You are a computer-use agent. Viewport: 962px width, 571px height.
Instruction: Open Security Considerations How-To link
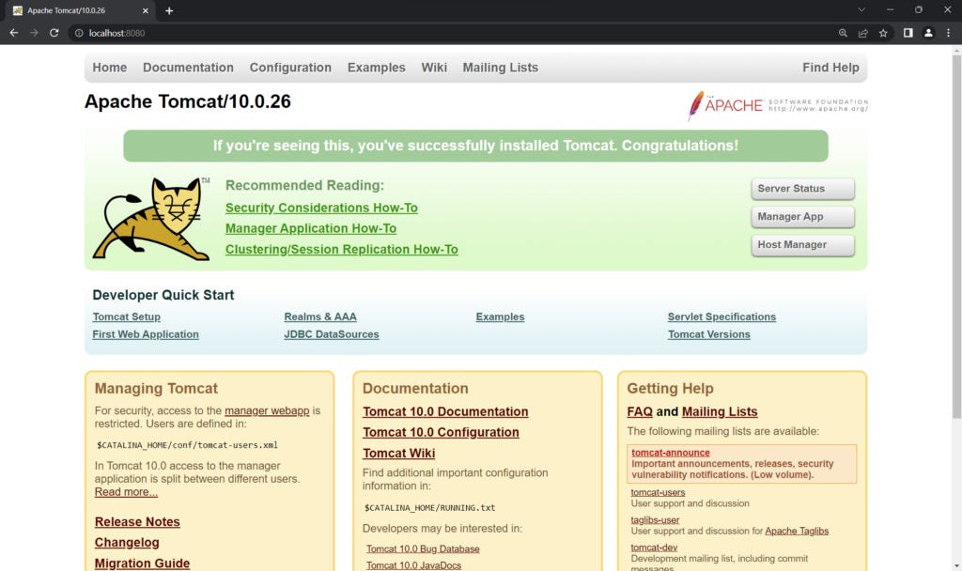point(321,208)
